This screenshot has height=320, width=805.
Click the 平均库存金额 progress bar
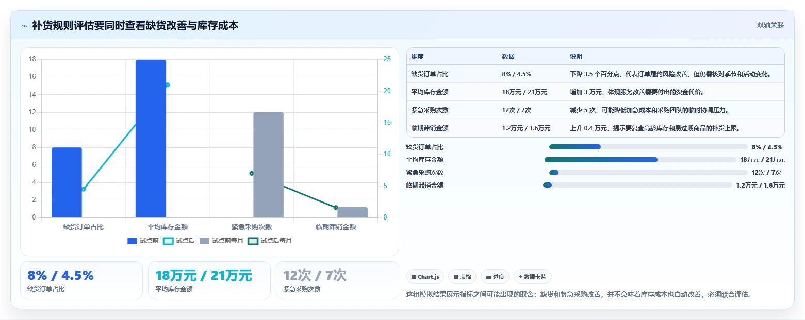[x=640, y=160]
